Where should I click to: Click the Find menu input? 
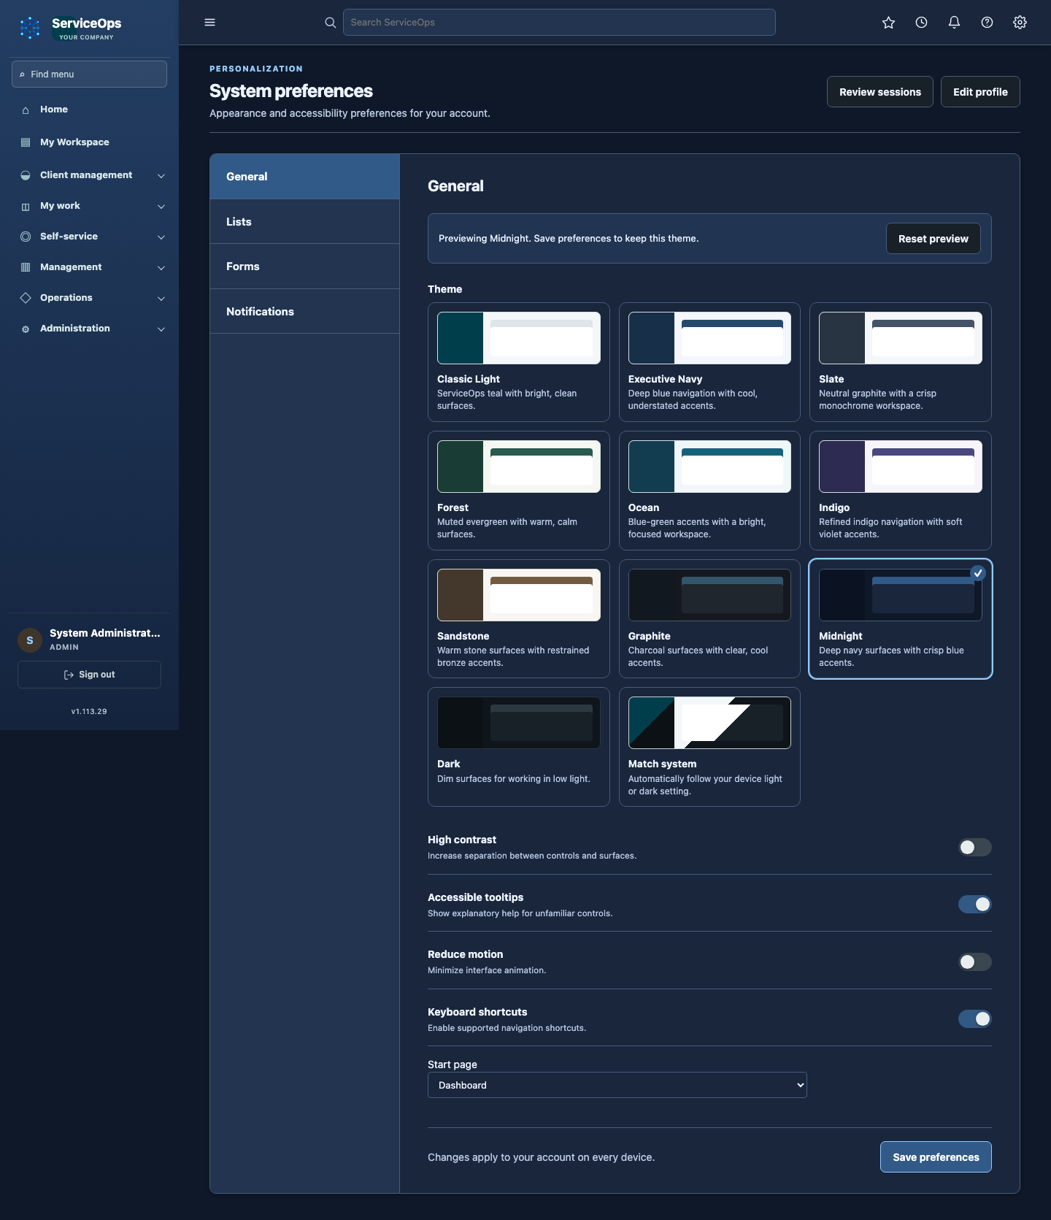pos(89,74)
